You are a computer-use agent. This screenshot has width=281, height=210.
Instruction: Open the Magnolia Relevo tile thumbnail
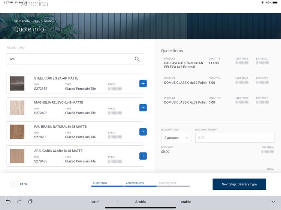17,108
